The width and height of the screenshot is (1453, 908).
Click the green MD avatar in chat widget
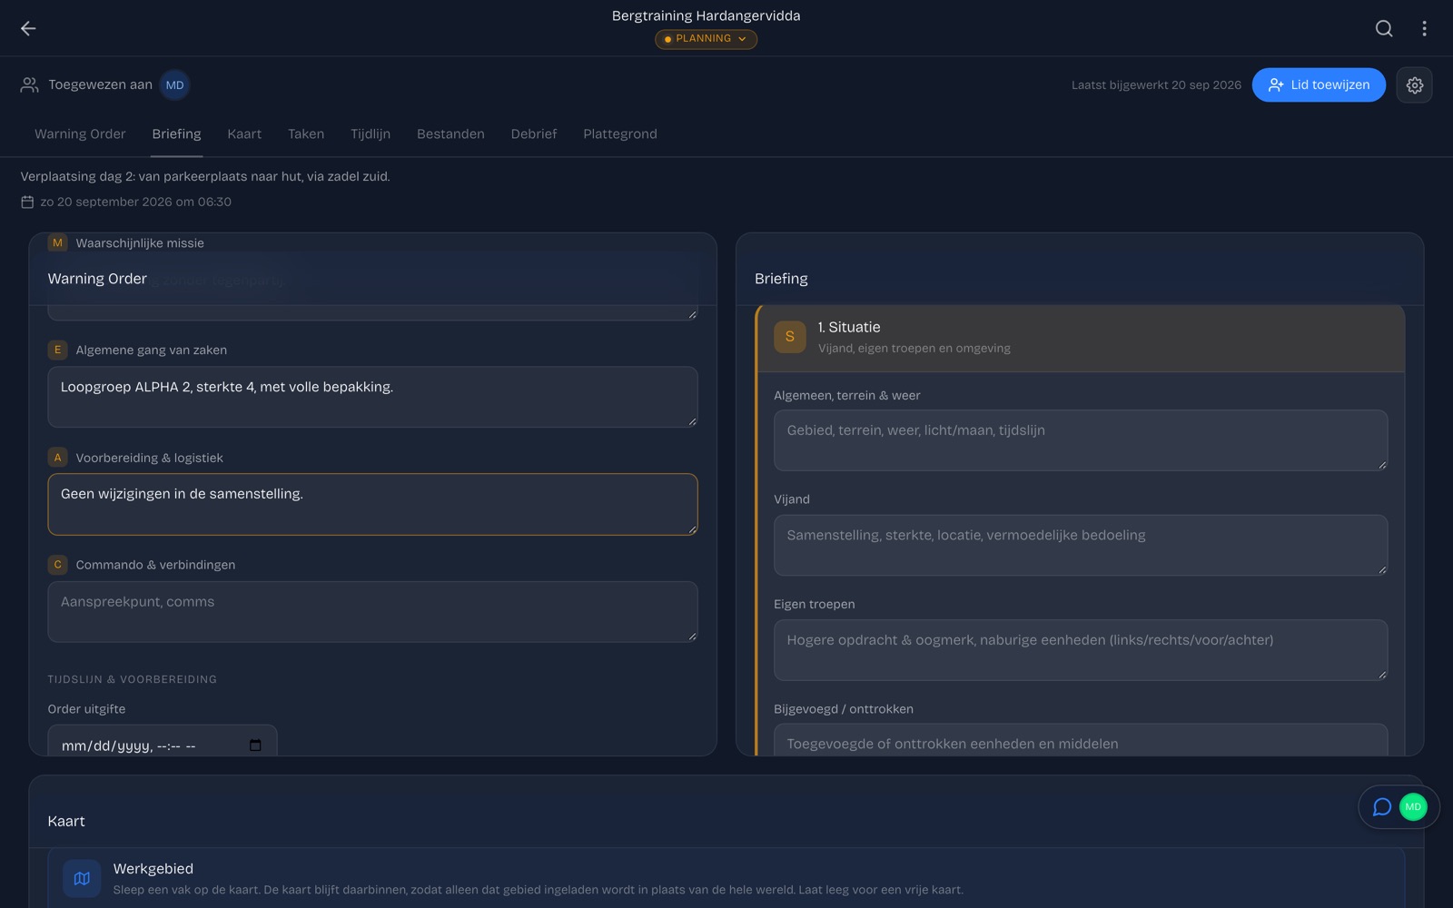coord(1413,806)
